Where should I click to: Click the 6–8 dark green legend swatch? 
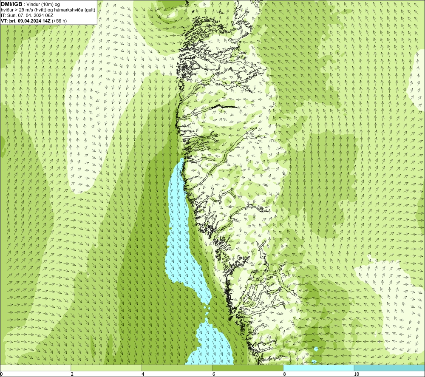[248, 368]
